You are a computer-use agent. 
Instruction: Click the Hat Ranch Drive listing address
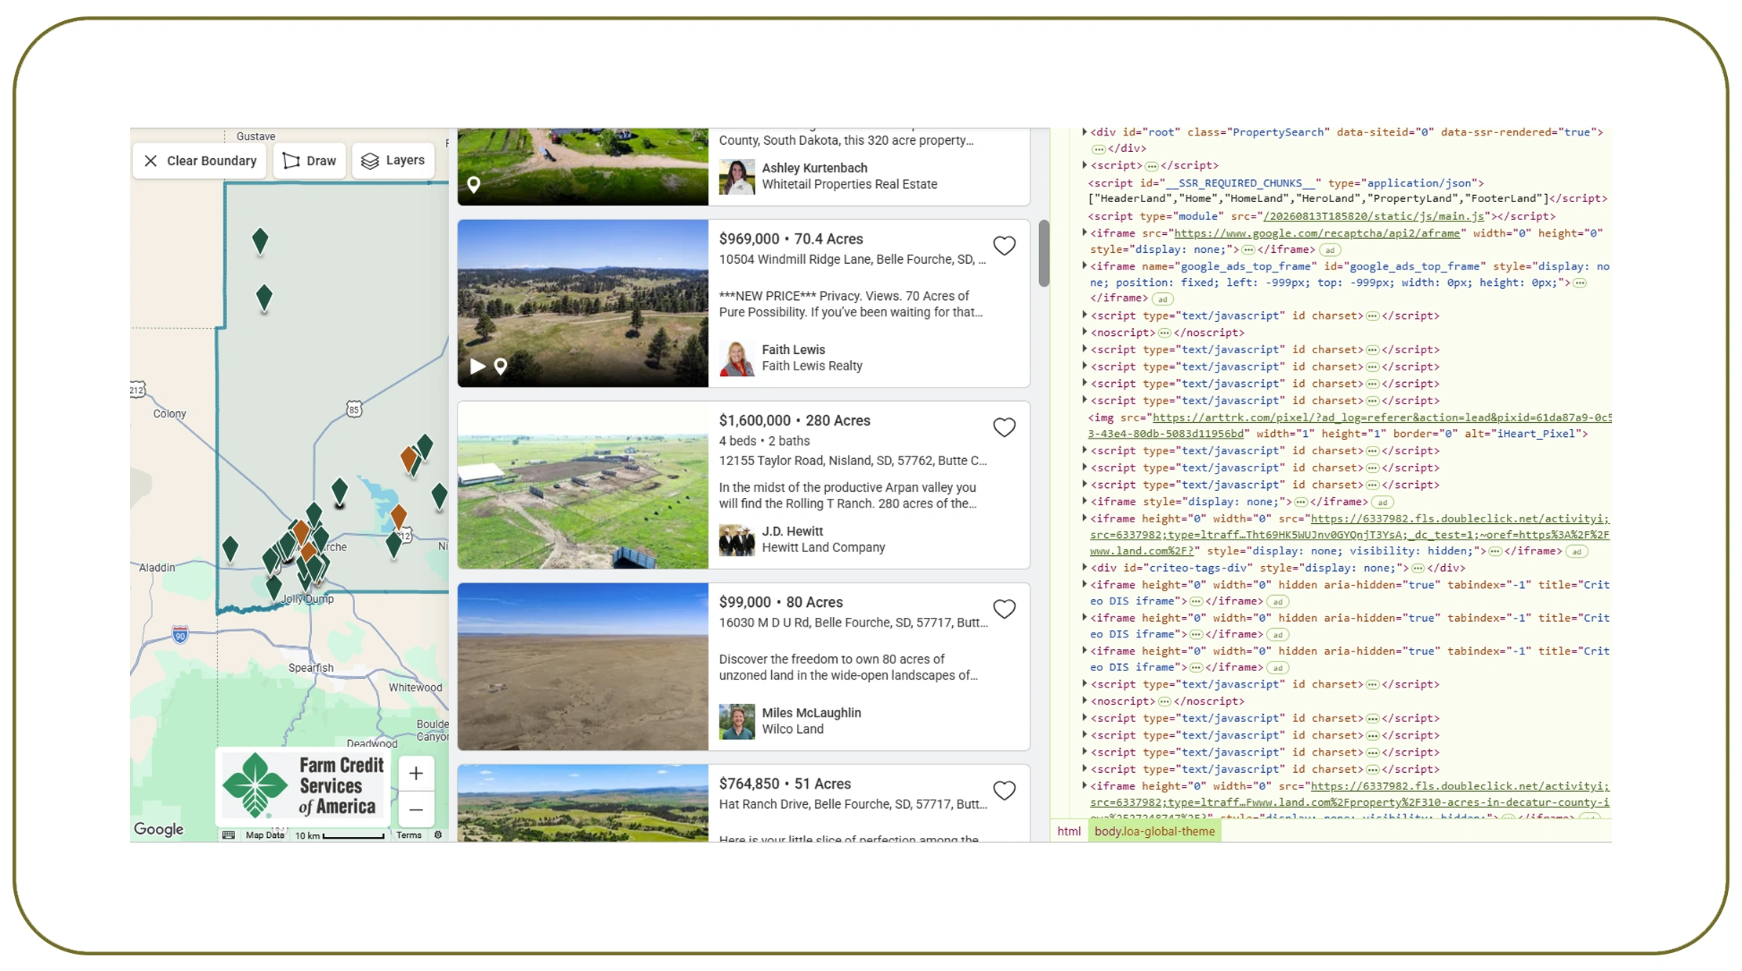tap(853, 804)
